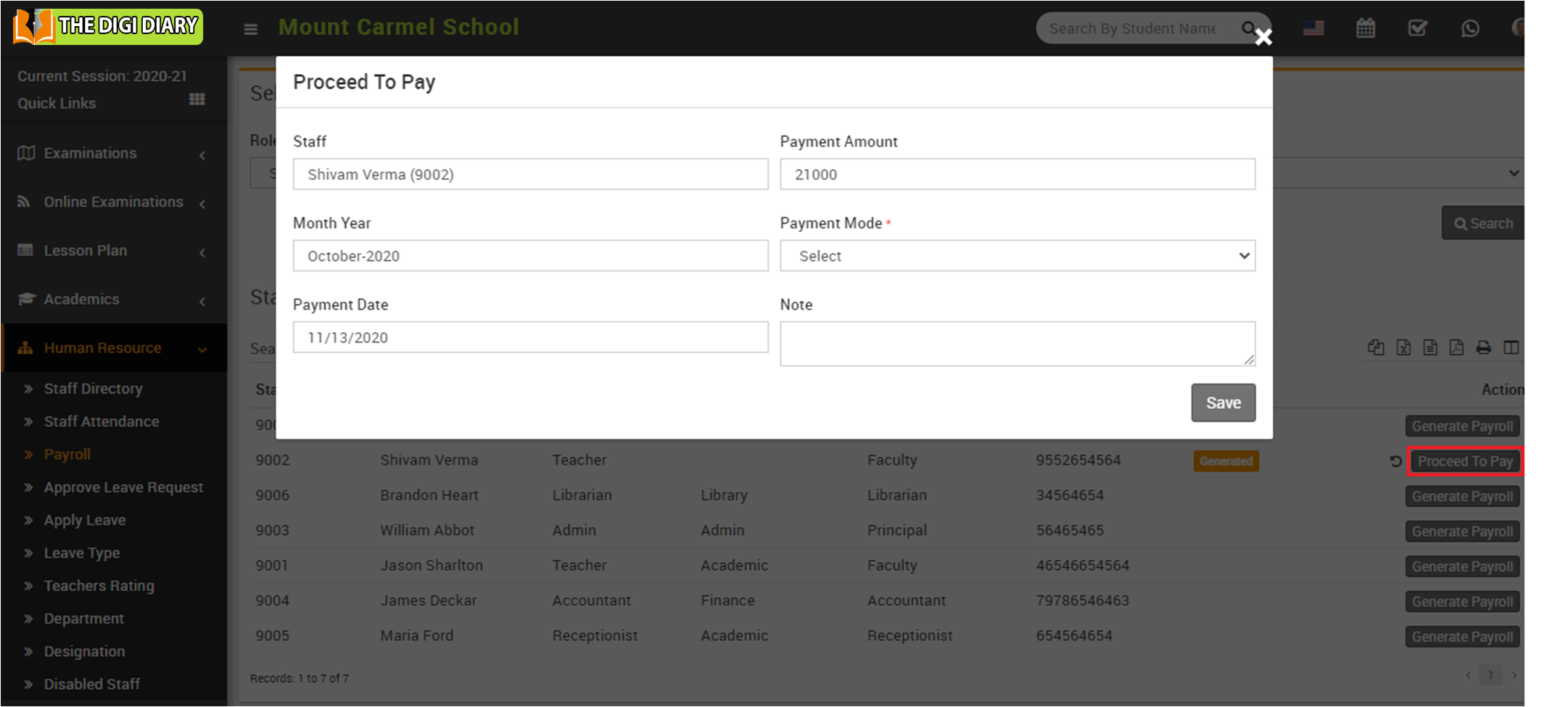Screen dimensions: 1549x707
Task: Open the task checklist icon in the header
Action: point(1417,28)
